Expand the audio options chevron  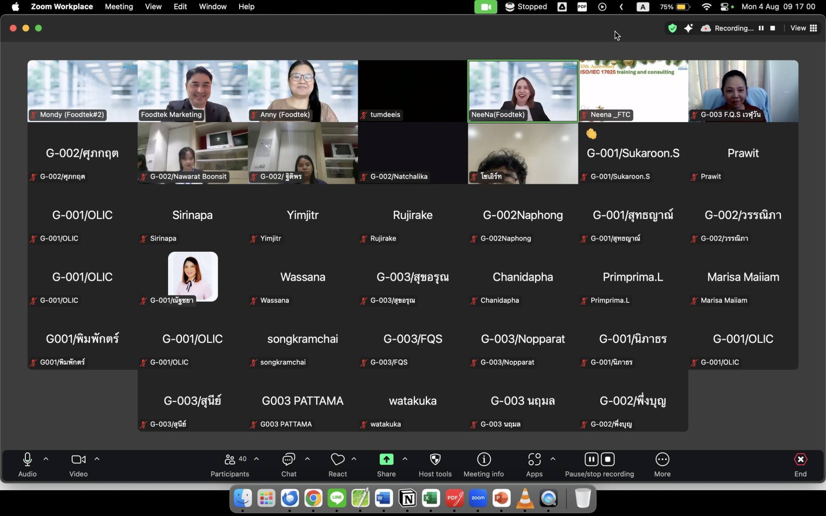point(46,459)
